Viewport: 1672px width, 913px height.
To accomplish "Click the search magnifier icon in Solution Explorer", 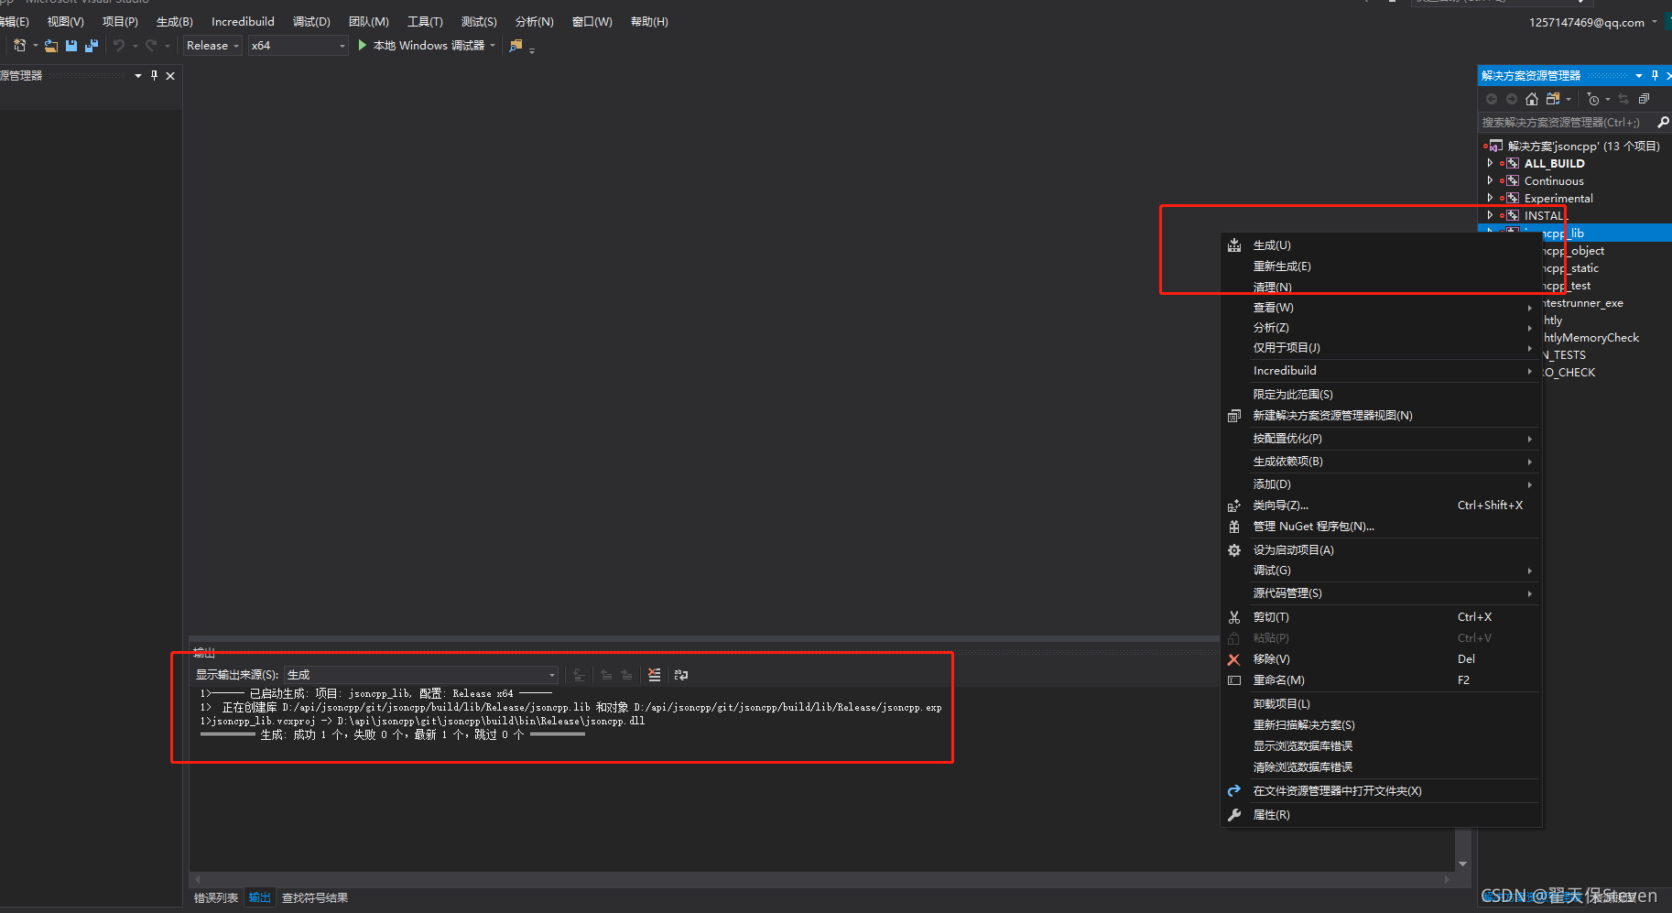I will 1663,122.
